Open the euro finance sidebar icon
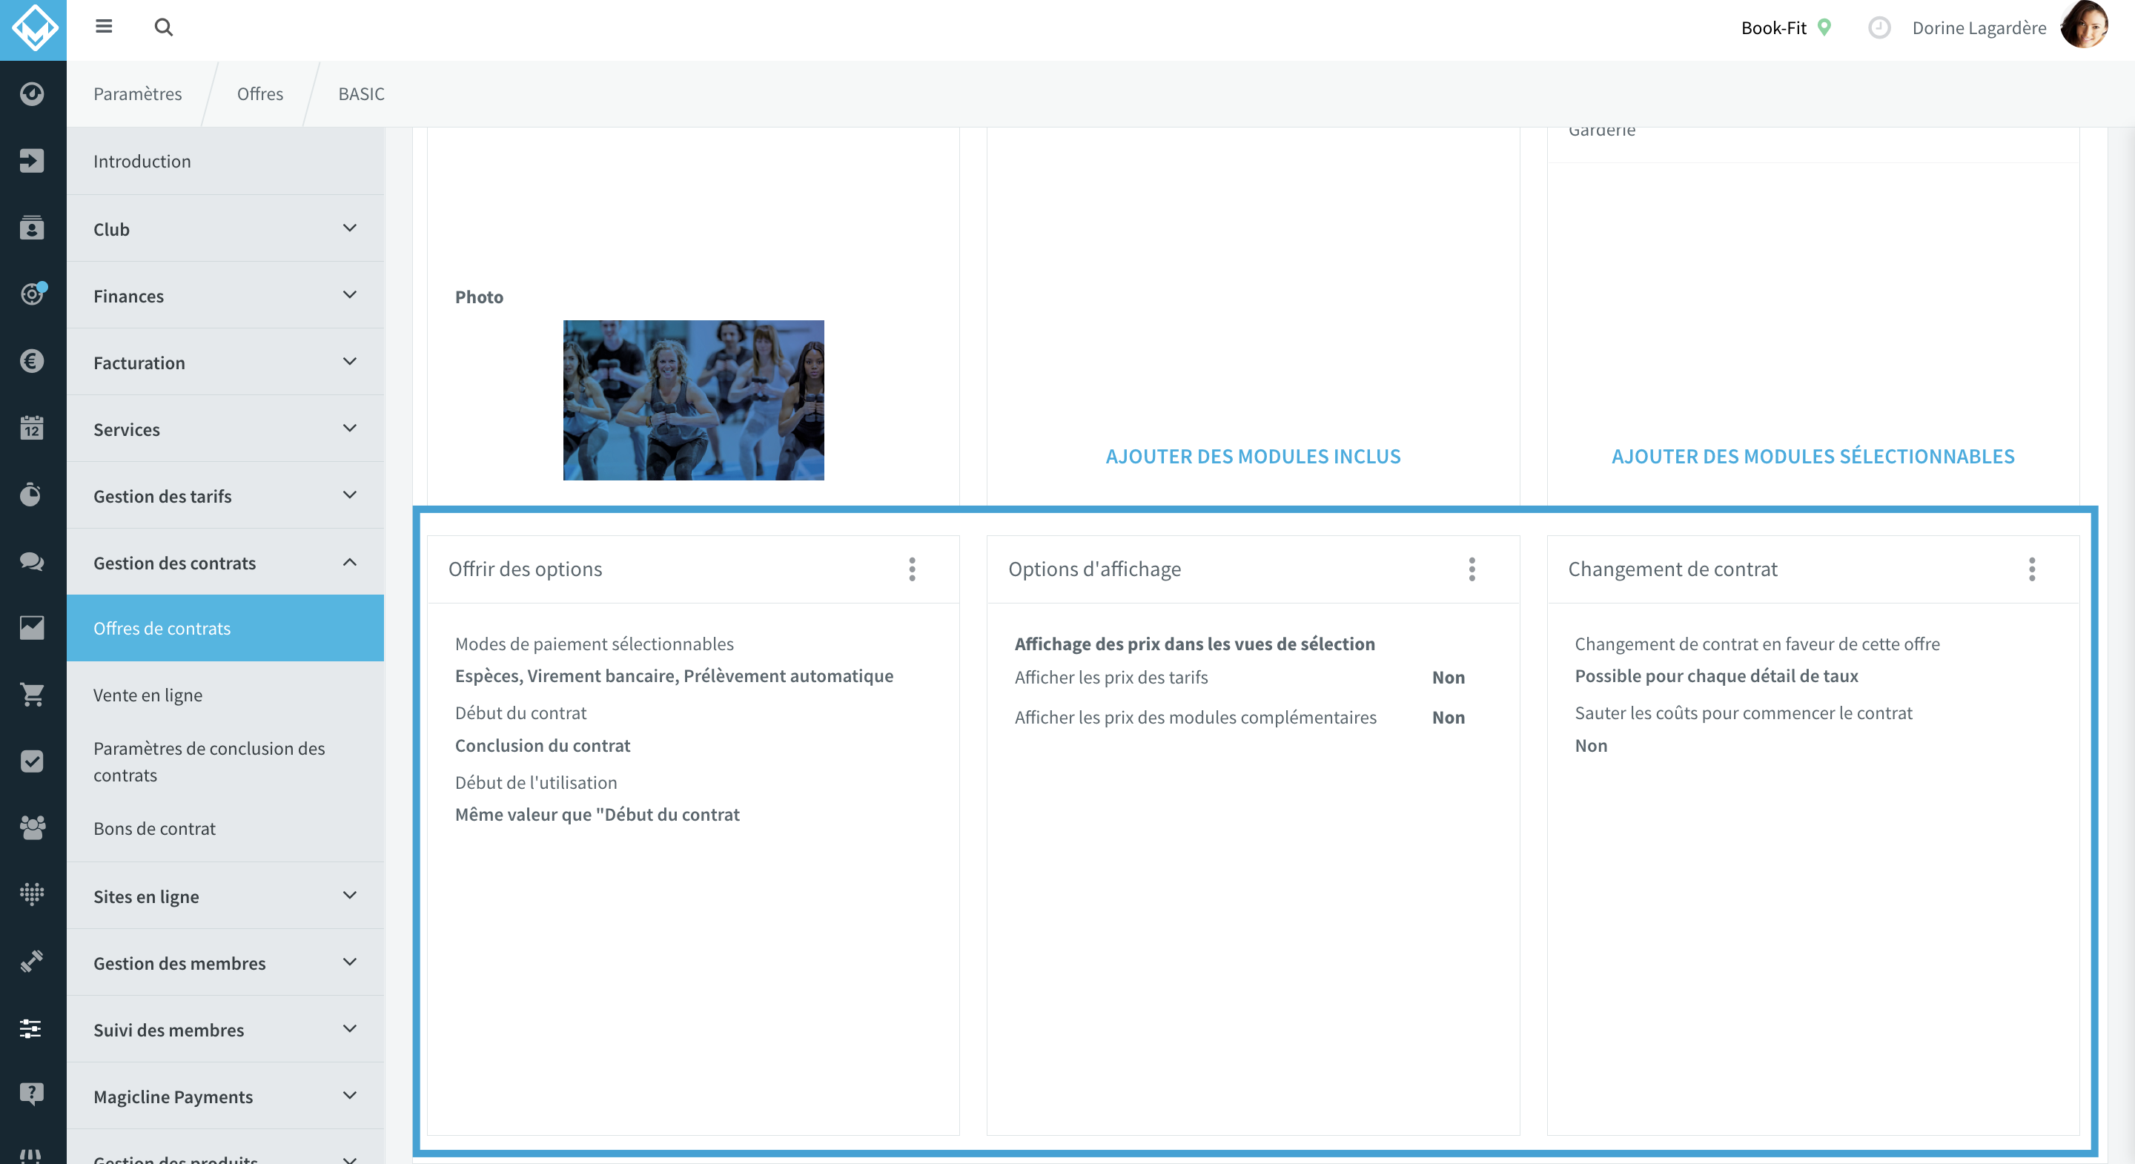 33,360
